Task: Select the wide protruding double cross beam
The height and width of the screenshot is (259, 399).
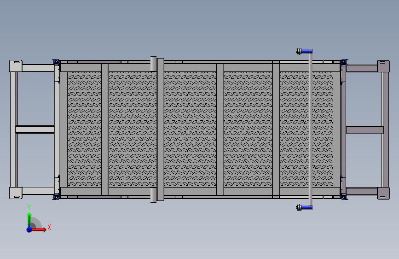Action: click(x=160, y=129)
